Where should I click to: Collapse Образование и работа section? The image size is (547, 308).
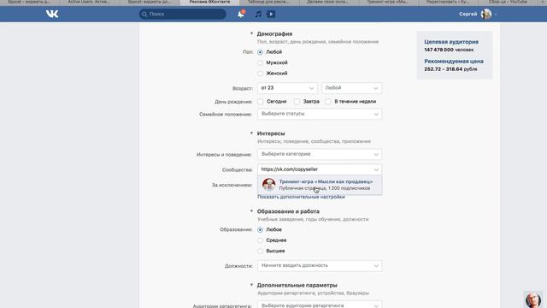tap(251, 211)
